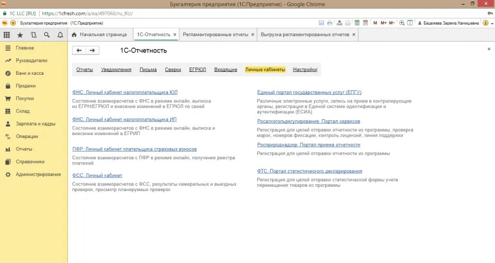Viewport: 495px width, 263px height.
Task: Click the secure lock 1C LLC [RU] indicator
Action: pyautogui.click(x=19, y=14)
